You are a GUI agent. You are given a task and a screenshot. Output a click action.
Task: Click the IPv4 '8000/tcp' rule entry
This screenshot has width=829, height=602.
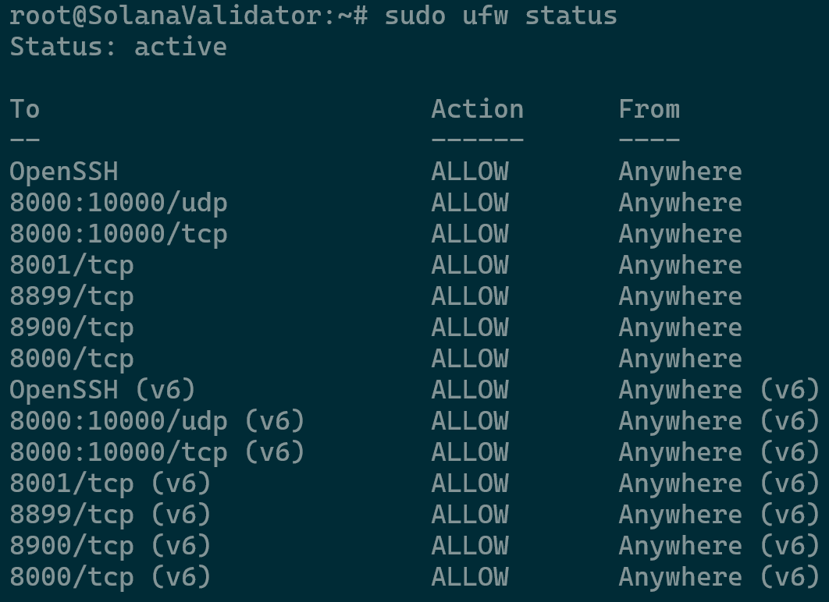(x=72, y=359)
